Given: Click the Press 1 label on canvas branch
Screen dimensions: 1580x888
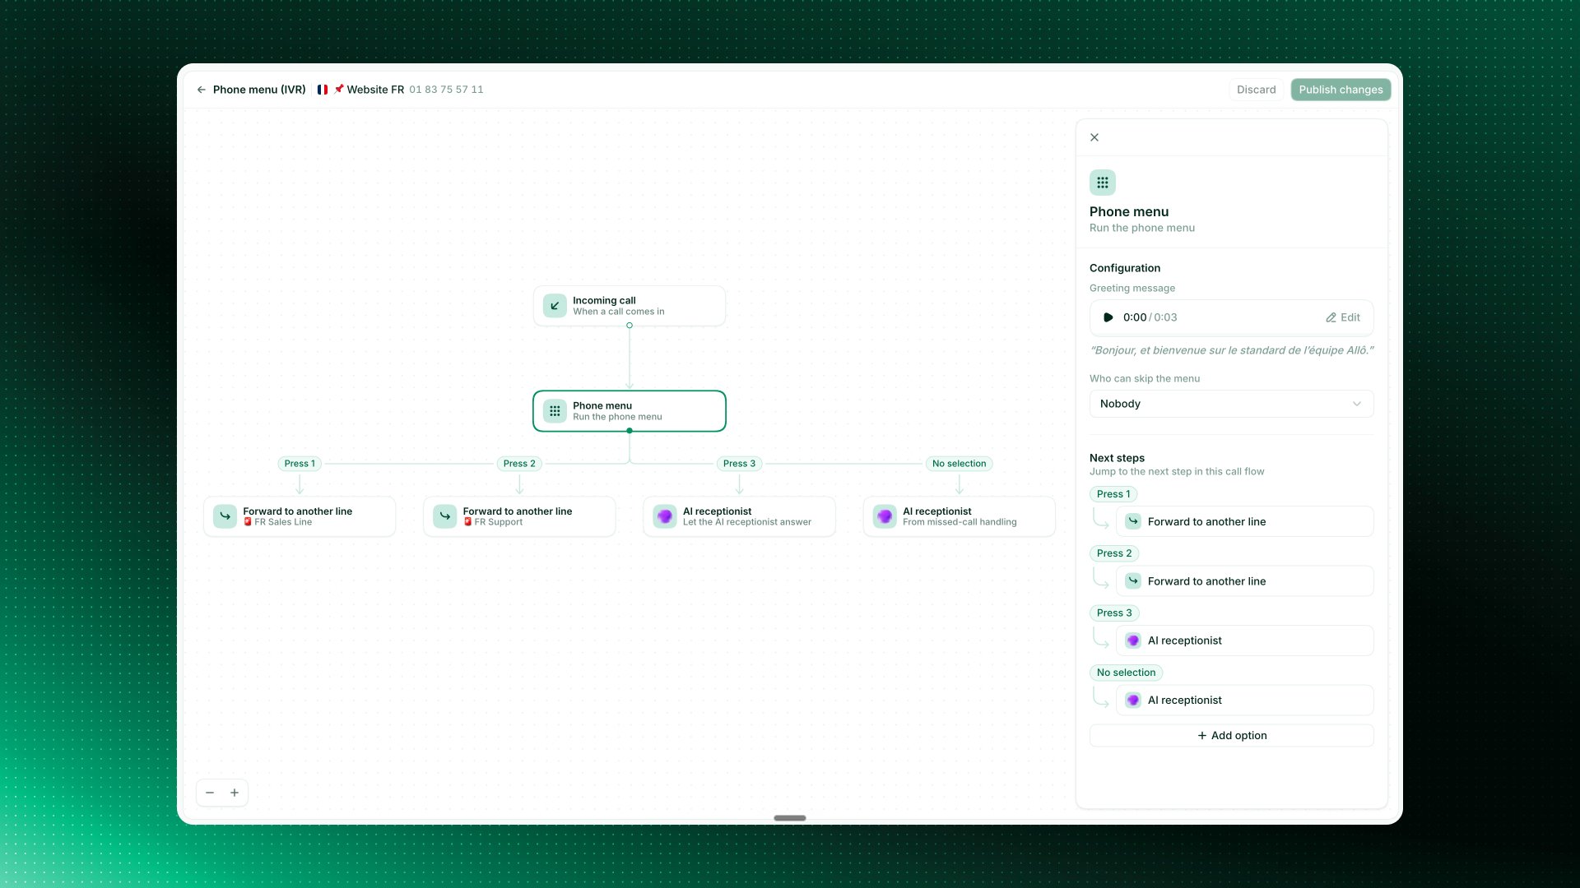Looking at the screenshot, I should point(300,464).
